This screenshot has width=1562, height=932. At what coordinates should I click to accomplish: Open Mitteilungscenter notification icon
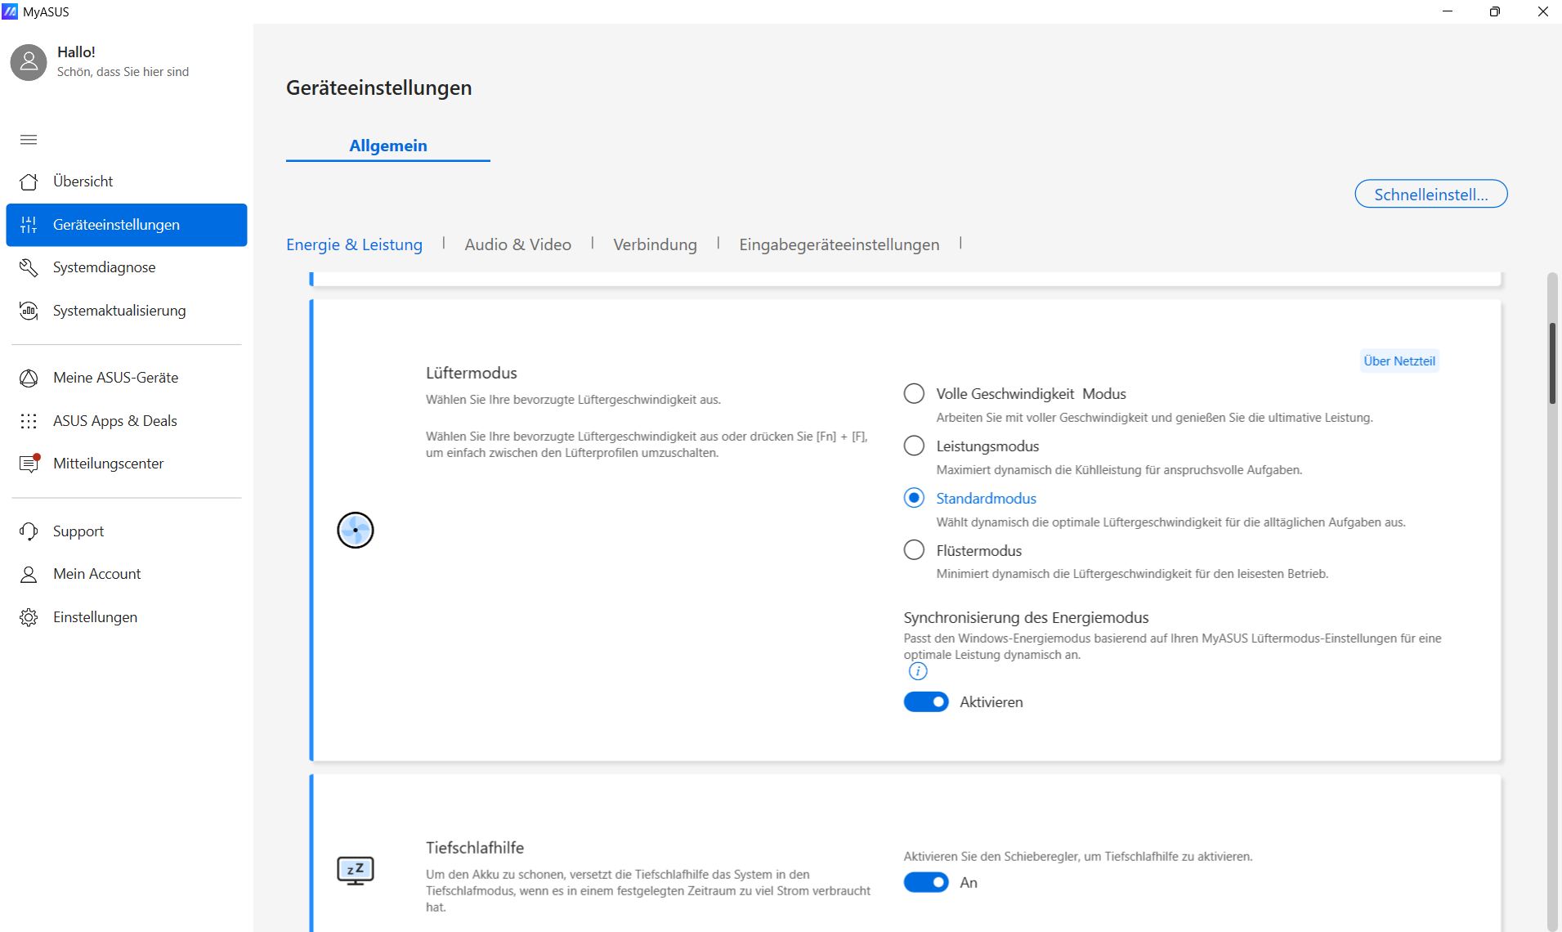(29, 464)
